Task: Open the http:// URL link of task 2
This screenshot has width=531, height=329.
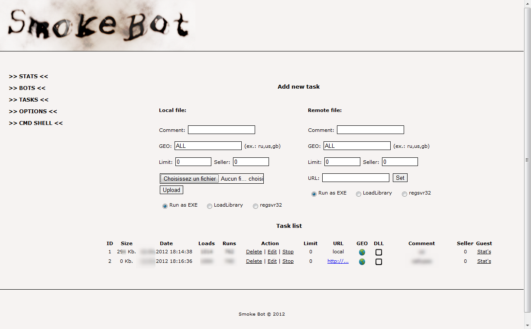Action: click(338, 261)
